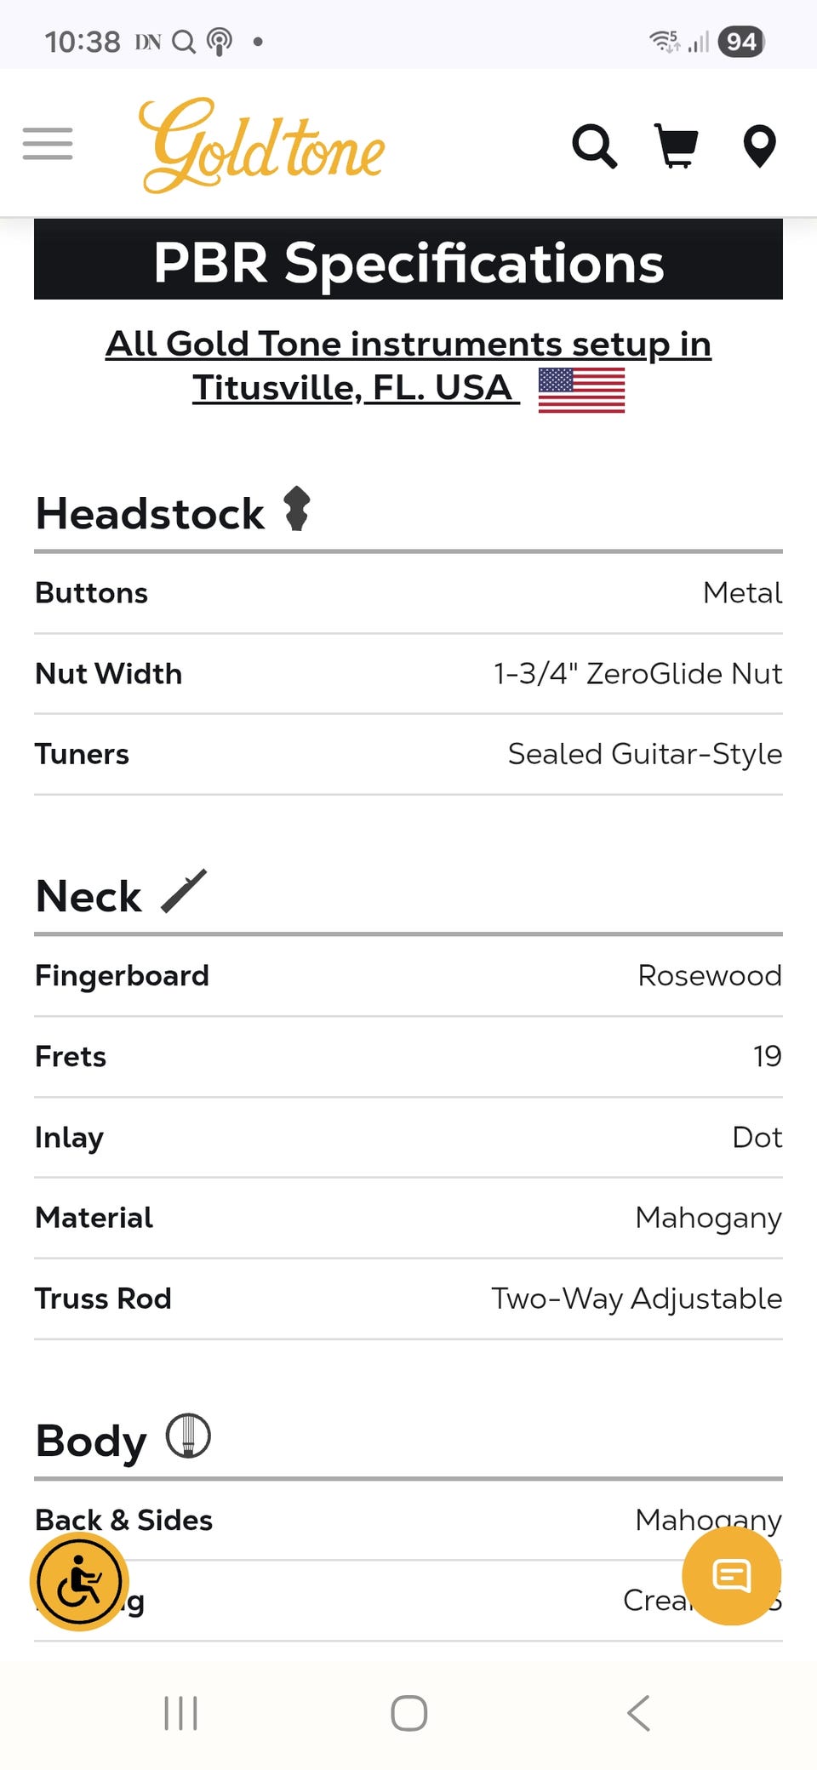Follow the Titusville, FL setup link
The width and height of the screenshot is (817, 1770).
pyautogui.click(x=408, y=366)
